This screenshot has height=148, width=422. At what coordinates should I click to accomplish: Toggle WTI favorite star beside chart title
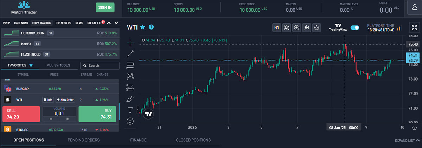tap(143, 27)
